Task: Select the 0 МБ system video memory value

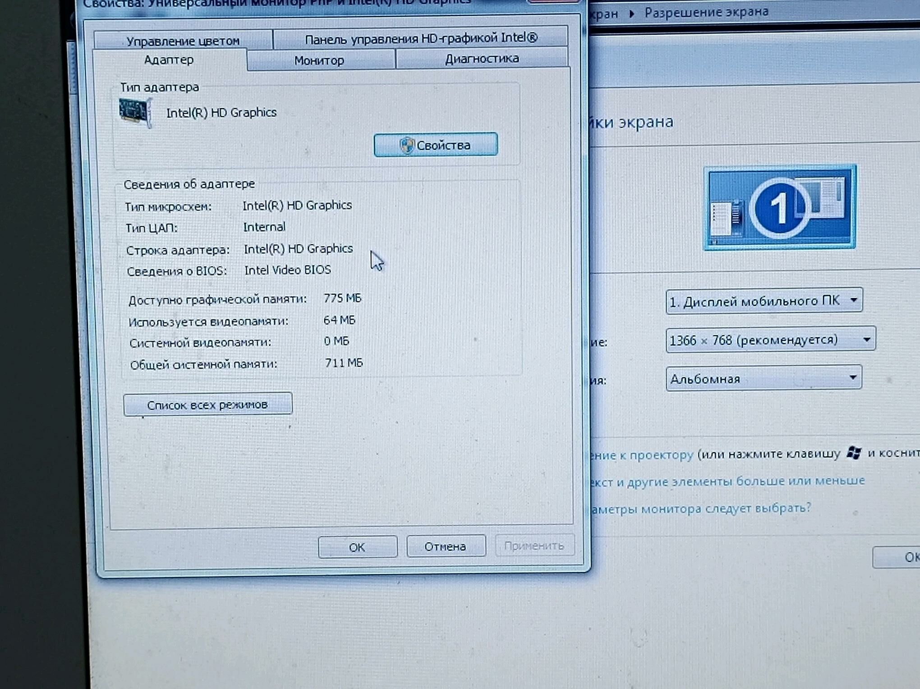Action: 336,341
